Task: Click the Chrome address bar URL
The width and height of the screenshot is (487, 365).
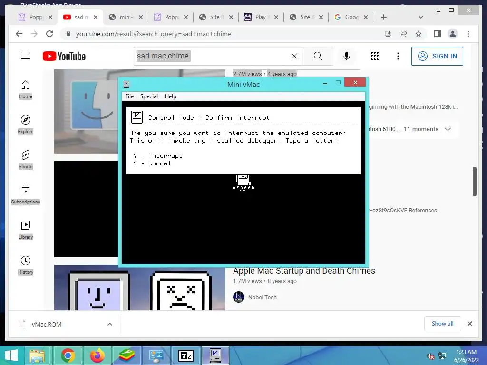Action: coord(154,34)
